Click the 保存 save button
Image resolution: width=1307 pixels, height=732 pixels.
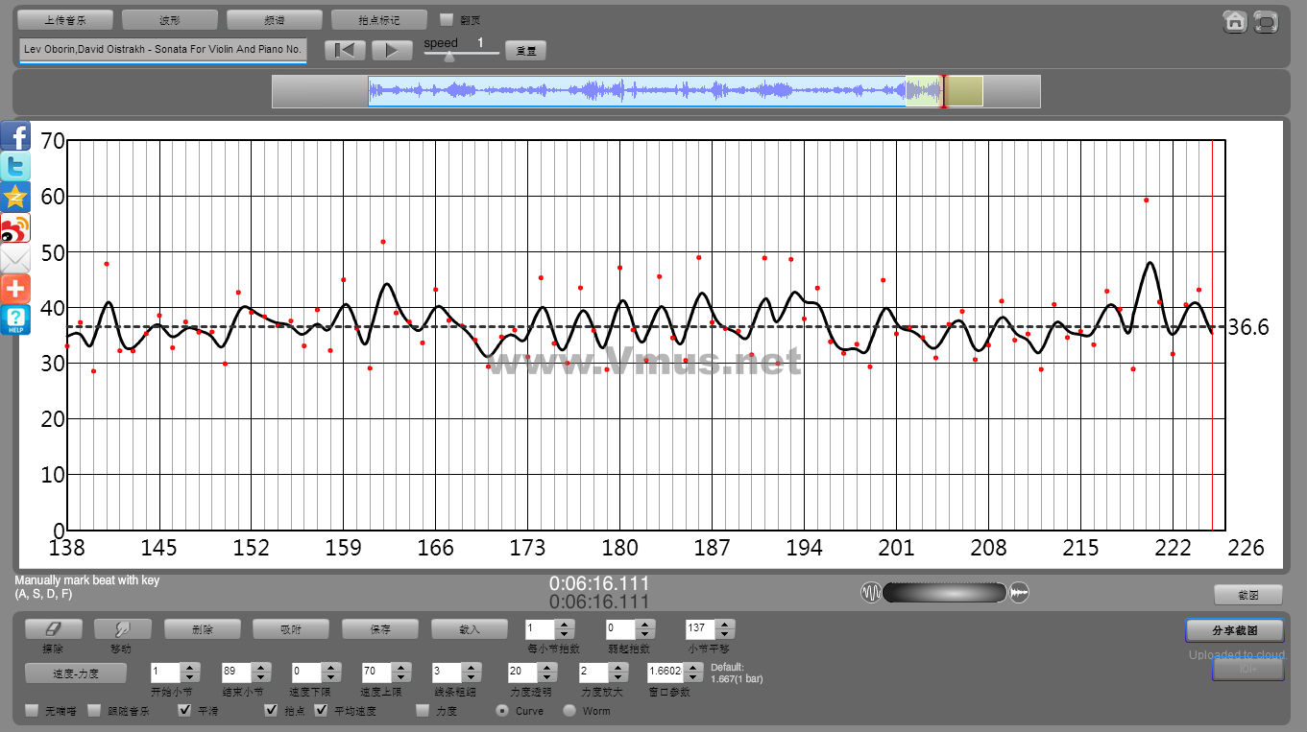pos(379,629)
